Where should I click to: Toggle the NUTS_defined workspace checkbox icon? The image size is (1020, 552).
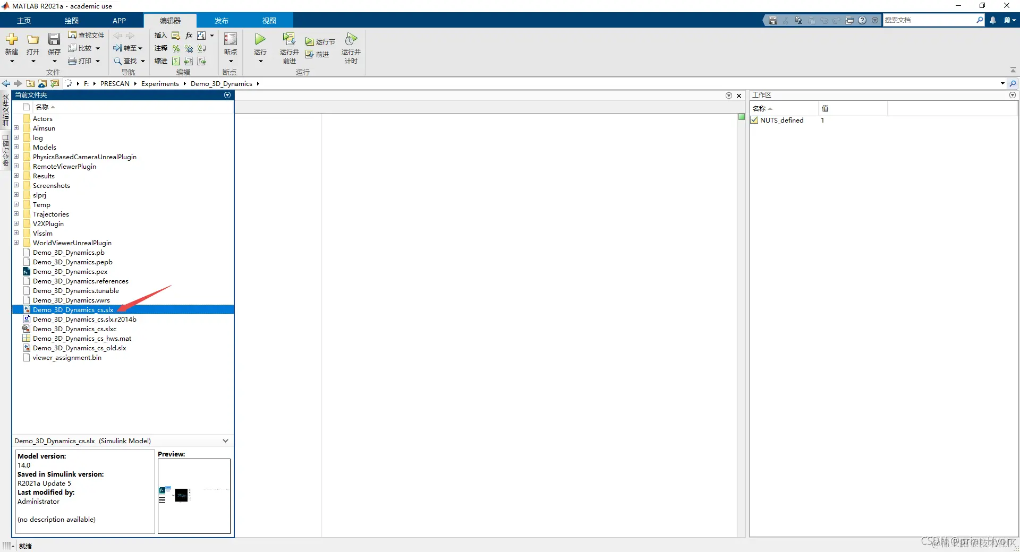point(754,120)
